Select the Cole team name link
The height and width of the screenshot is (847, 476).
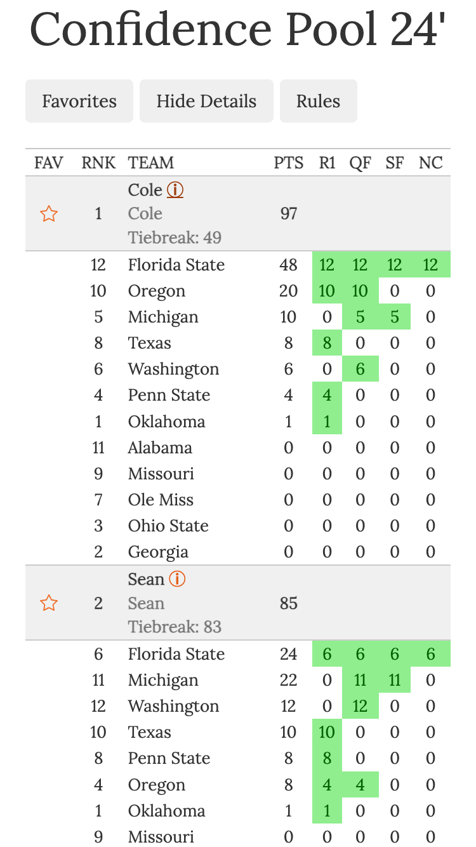pyautogui.click(x=145, y=190)
